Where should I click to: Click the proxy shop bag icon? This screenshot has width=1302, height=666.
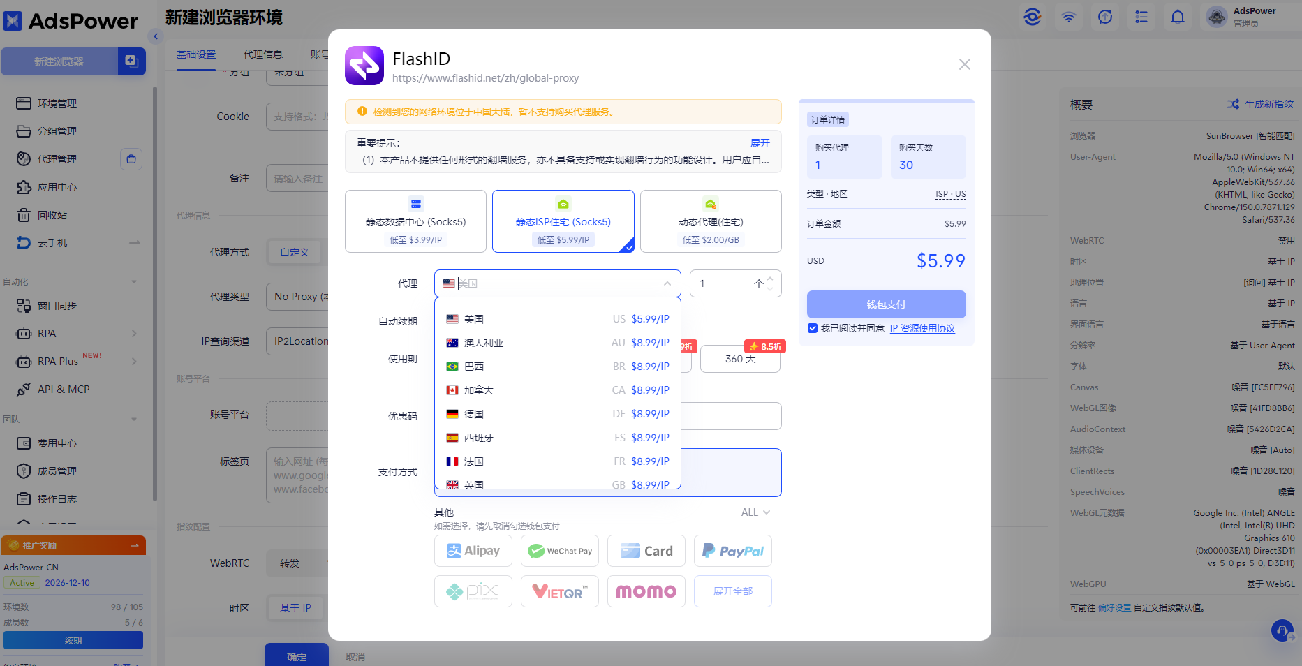131,159
